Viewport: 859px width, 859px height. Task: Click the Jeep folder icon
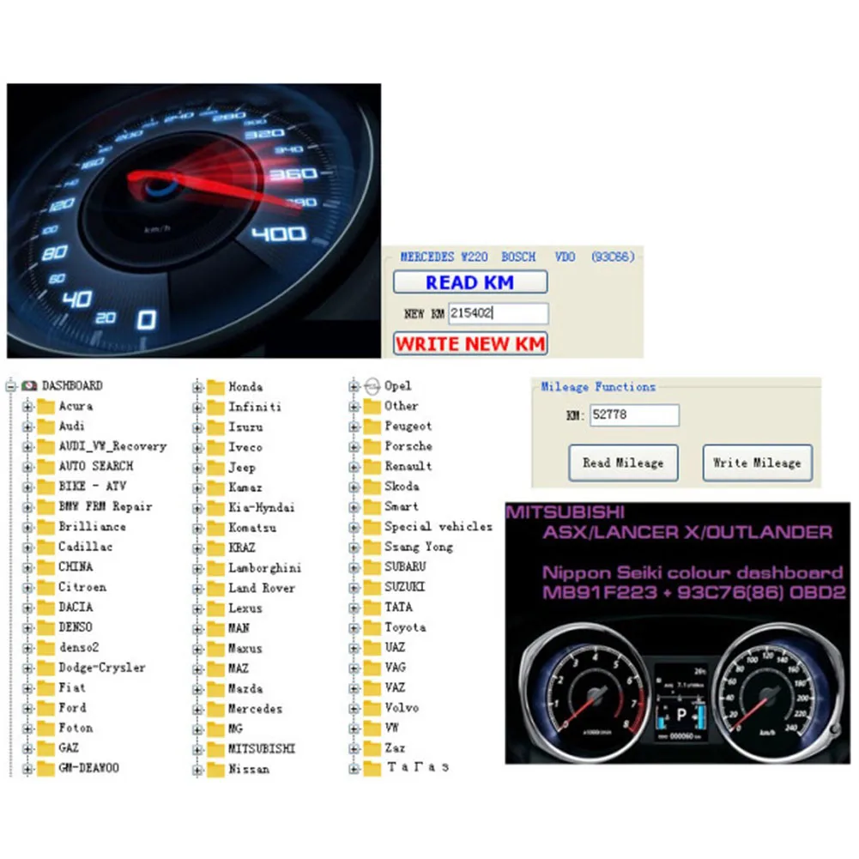[x=216, y=469]
